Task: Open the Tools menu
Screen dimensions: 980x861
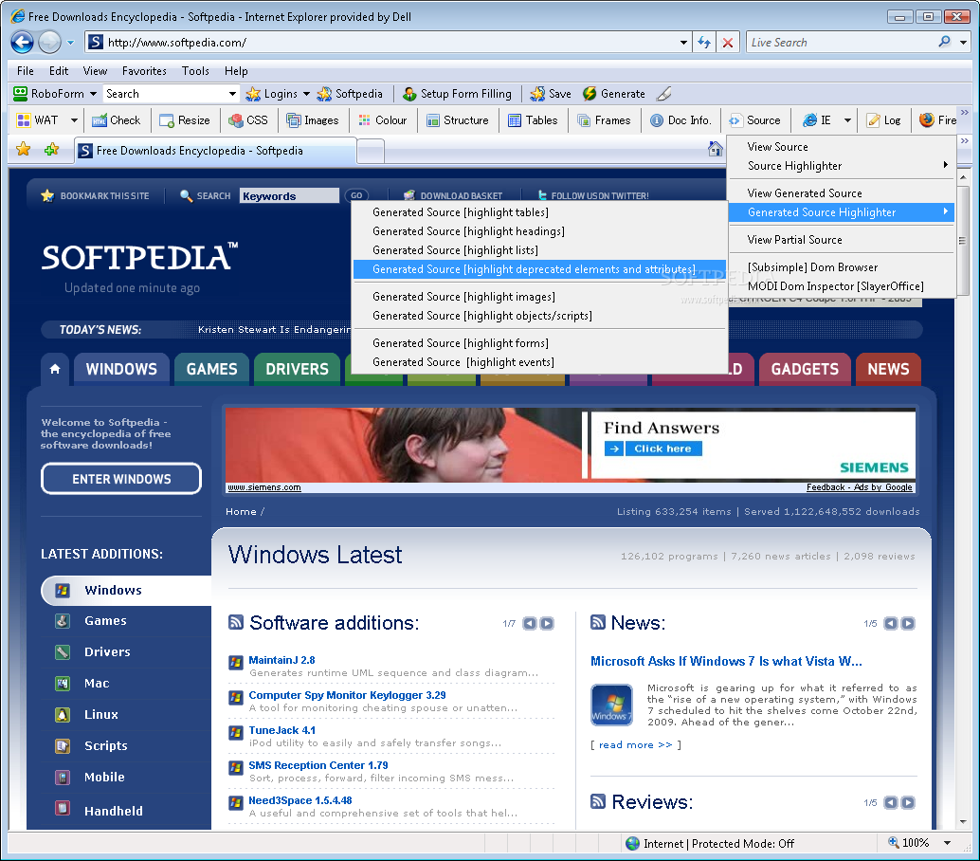Action: click(195, 71)
